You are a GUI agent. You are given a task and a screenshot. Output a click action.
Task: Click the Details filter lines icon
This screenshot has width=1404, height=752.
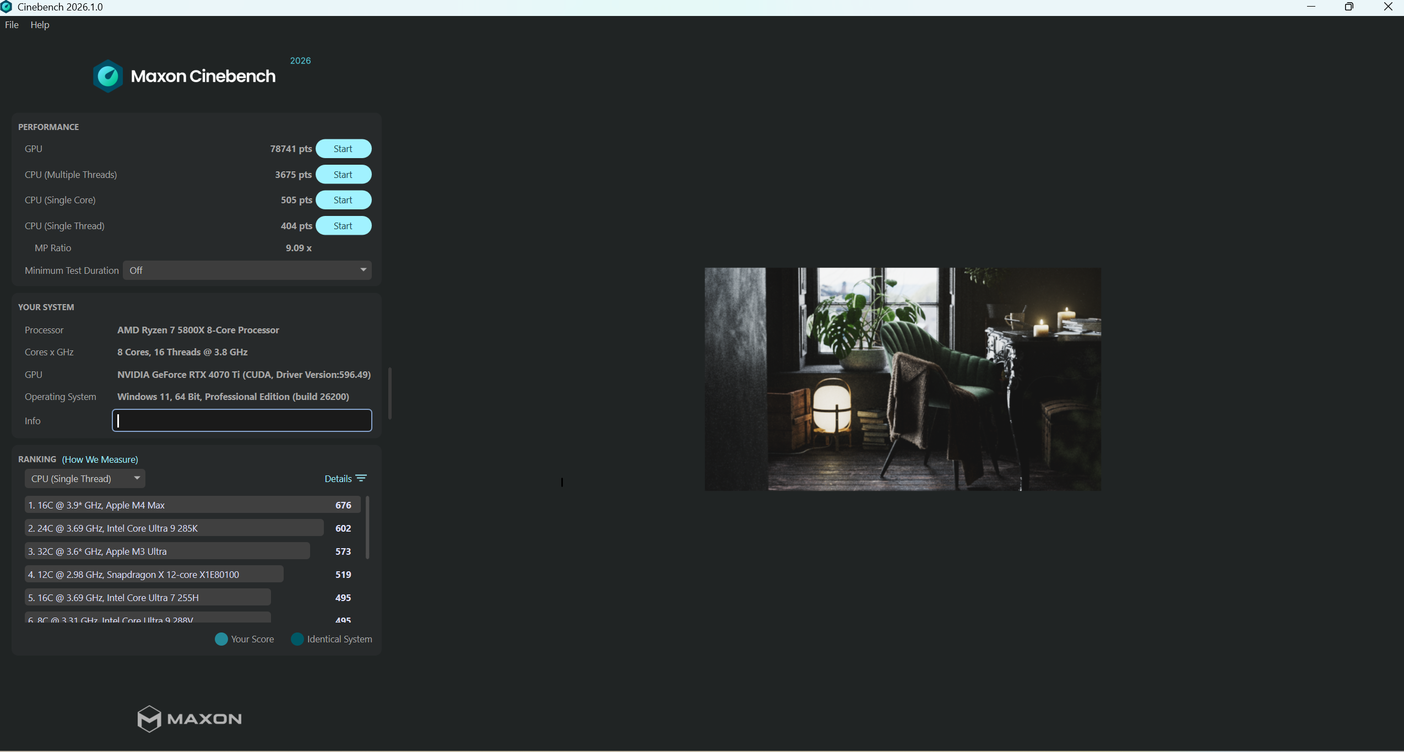click(361, 478)
